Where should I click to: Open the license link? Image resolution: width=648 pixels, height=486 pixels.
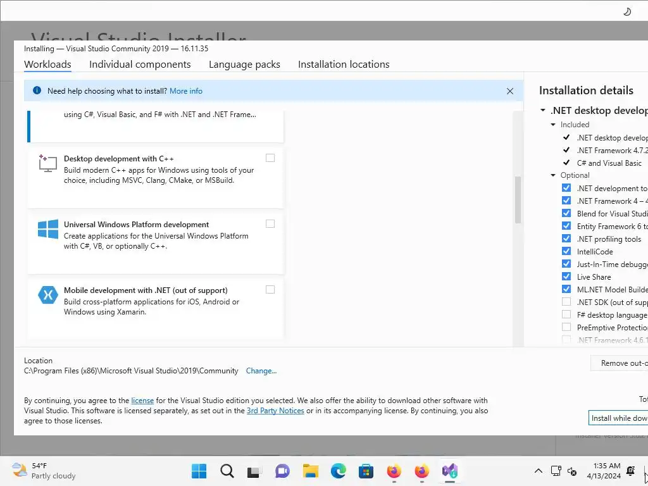pos(142,401)
